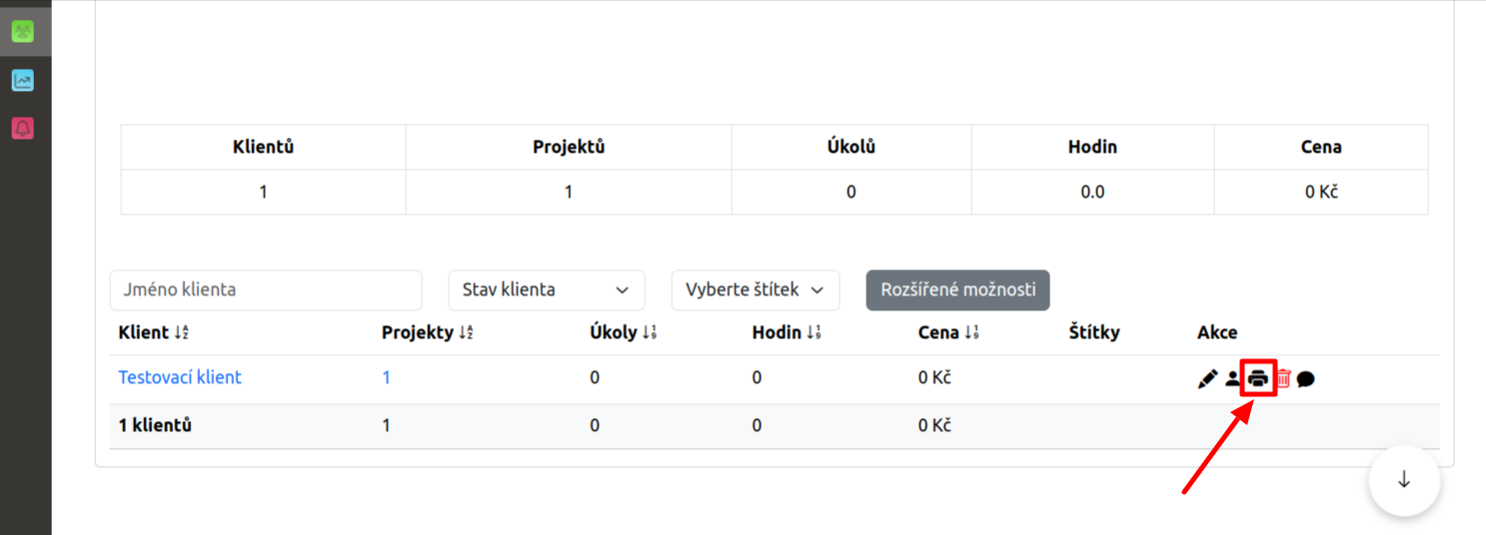Screen dimensions: 1486x535
Task: Click the person icon in Akce column
Action: (x=1232, y=379)
